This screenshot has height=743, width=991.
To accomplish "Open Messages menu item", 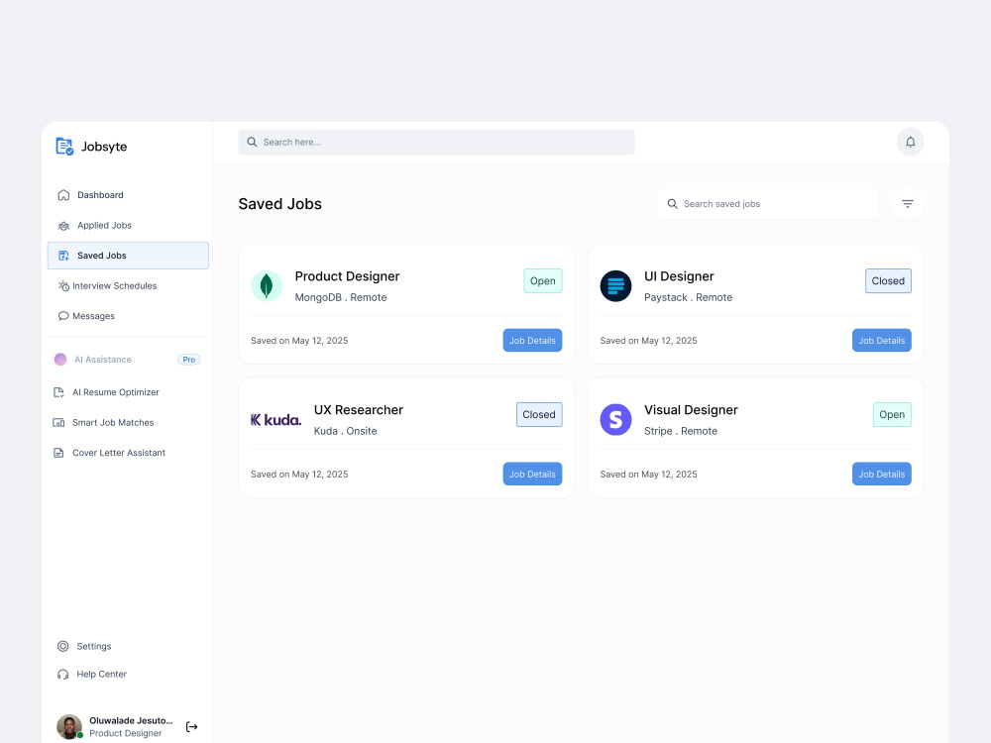I will (x=128, y=316).
